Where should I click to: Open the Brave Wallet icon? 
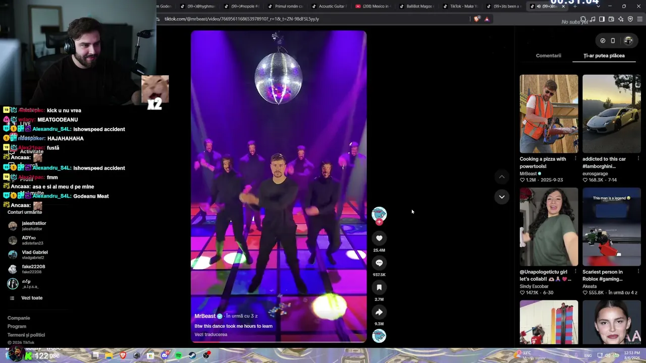coord(611,19)
